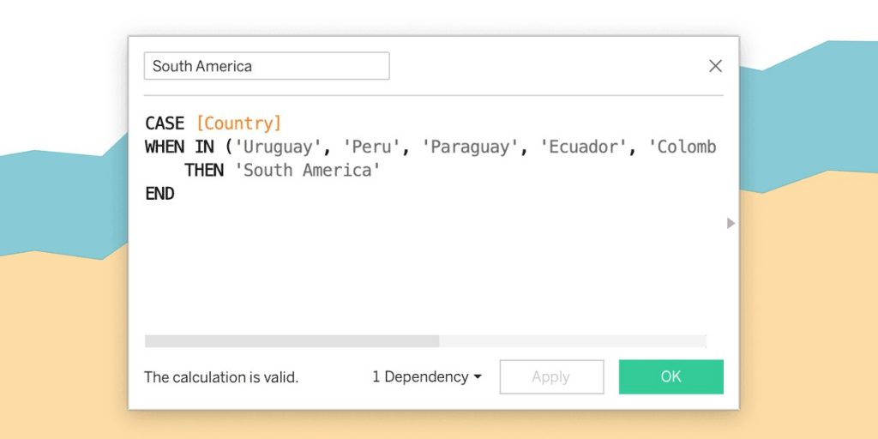This screenshot has width=878, height=439.
Task: Click the 'South America' string after THEN
Action: 307,170
